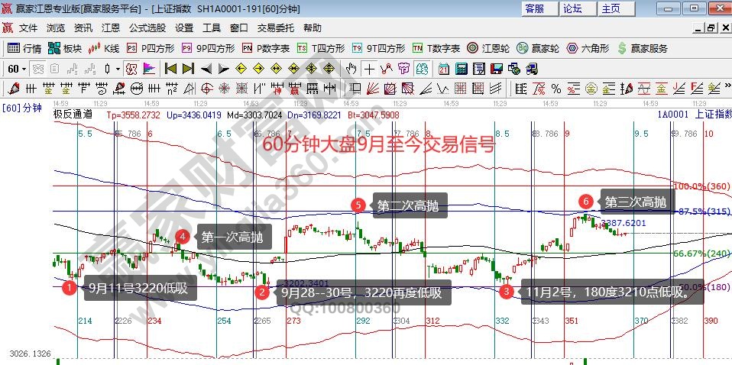Open the 交易委托 menu

[x=275, y=27]
